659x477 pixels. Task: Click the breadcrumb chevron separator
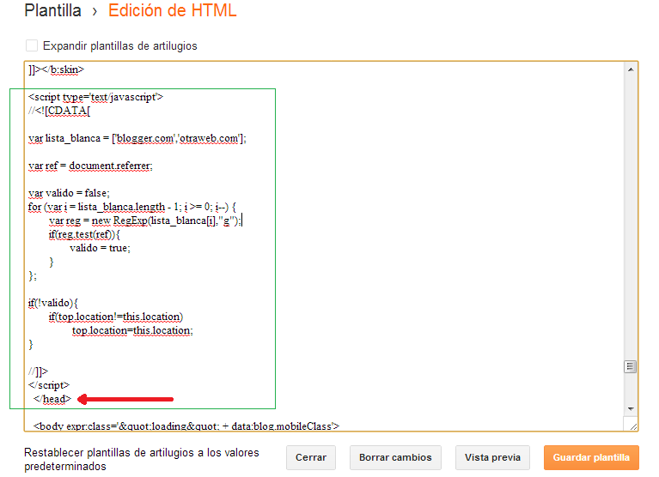click(95, 12)
